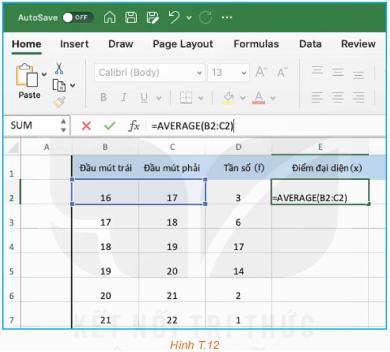This screenshot has height=352, width=390.
Task: Click the Middle Align icon
Action: 338,72
